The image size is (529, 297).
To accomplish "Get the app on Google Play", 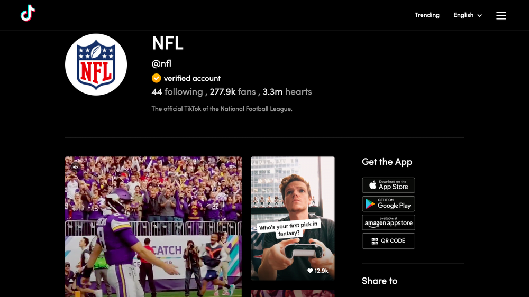I will (388, 204).
